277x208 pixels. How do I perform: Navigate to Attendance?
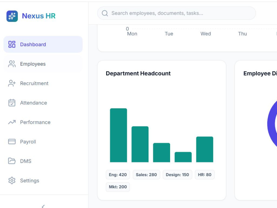click(43, 103)
